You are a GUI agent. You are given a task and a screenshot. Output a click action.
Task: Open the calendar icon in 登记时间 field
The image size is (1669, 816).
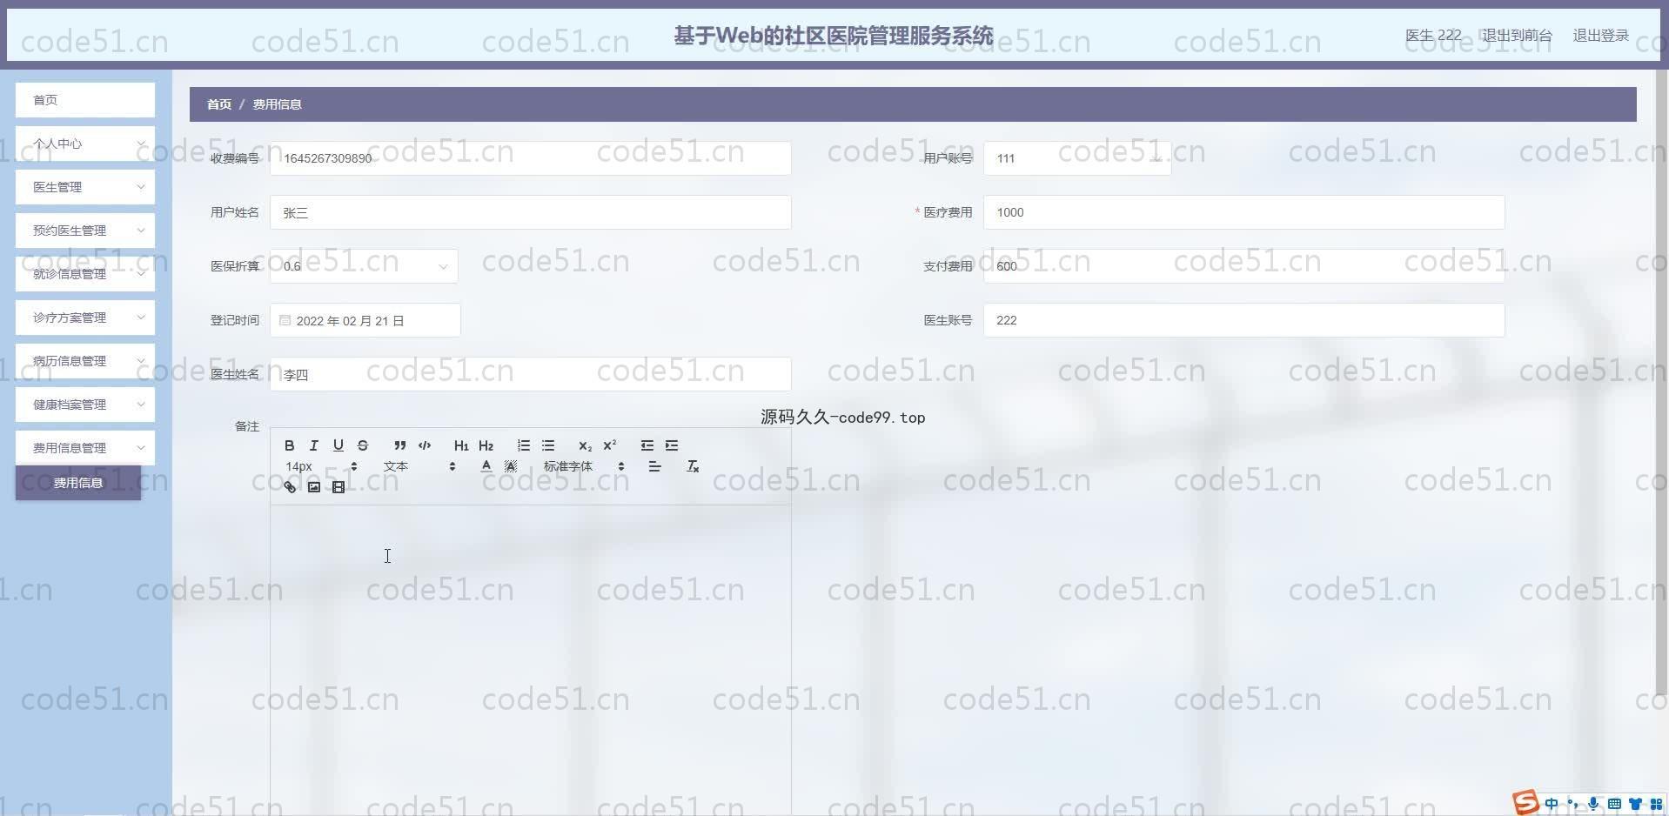click(x=285, y=320)
